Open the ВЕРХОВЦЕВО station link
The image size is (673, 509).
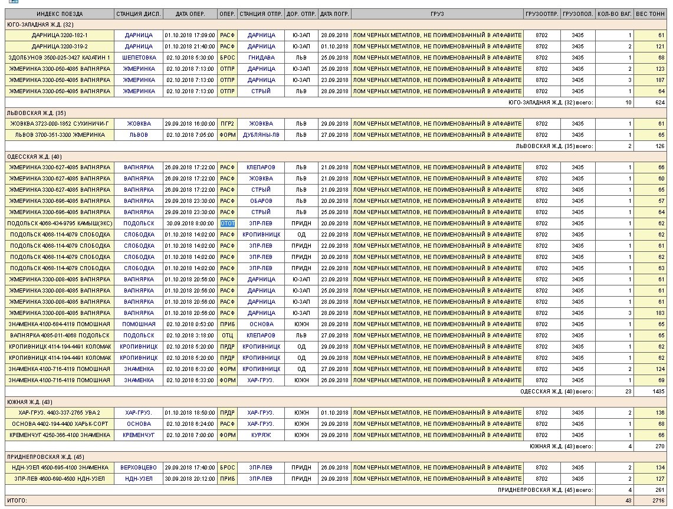pyautogui.click(x=139, y=467)
